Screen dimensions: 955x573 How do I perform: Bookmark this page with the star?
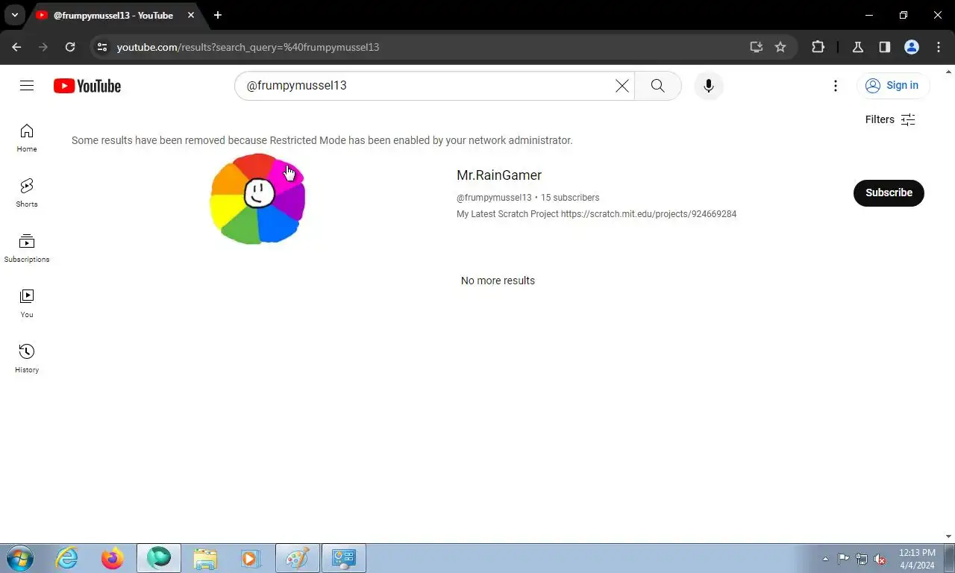tap(780, 47)
